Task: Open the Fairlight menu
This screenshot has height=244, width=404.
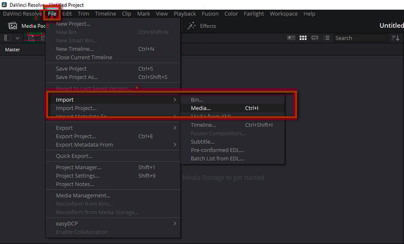Action: point(254,14)
